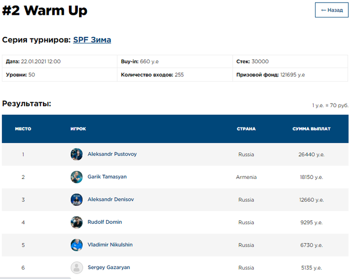Click the СУММА ВЫПЛАТ column header
The image size is (349, 279).
(312, 129)
